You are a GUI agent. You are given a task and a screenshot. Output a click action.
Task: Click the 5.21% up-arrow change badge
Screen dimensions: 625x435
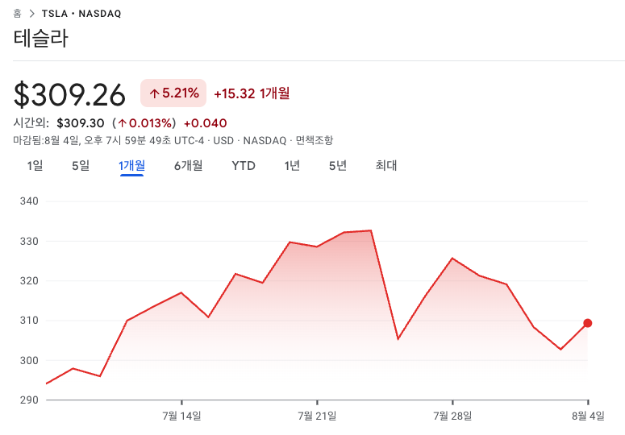click(x=173, y=93)
